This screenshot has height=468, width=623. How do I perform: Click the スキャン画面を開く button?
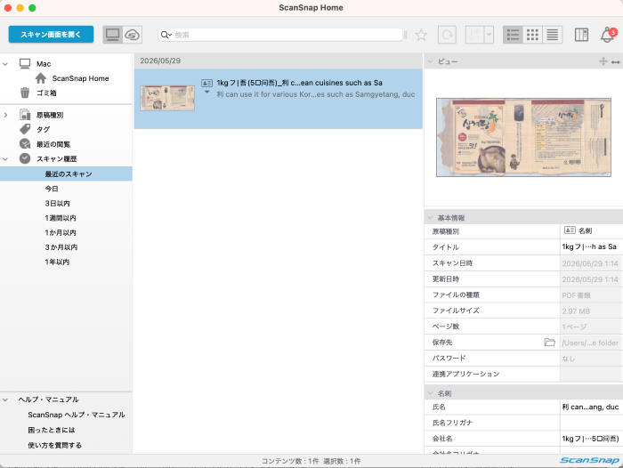click(x=51, y=35)
